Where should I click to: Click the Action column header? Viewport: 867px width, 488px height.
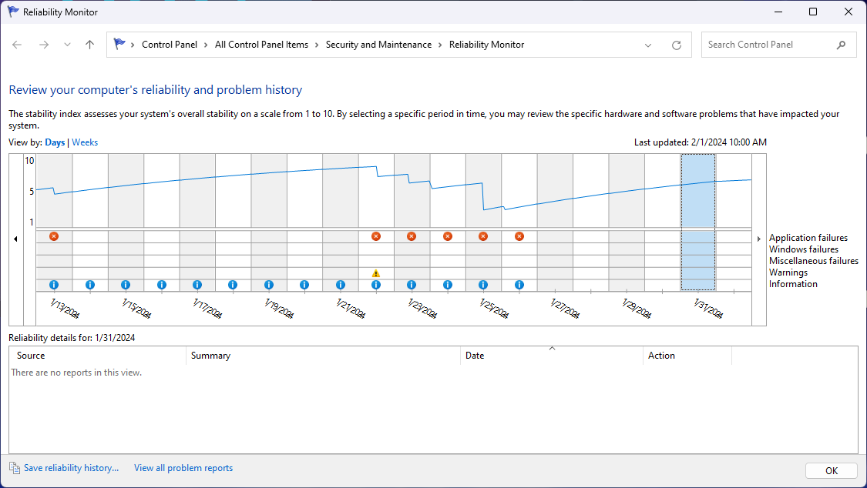[x=687, y=356]
